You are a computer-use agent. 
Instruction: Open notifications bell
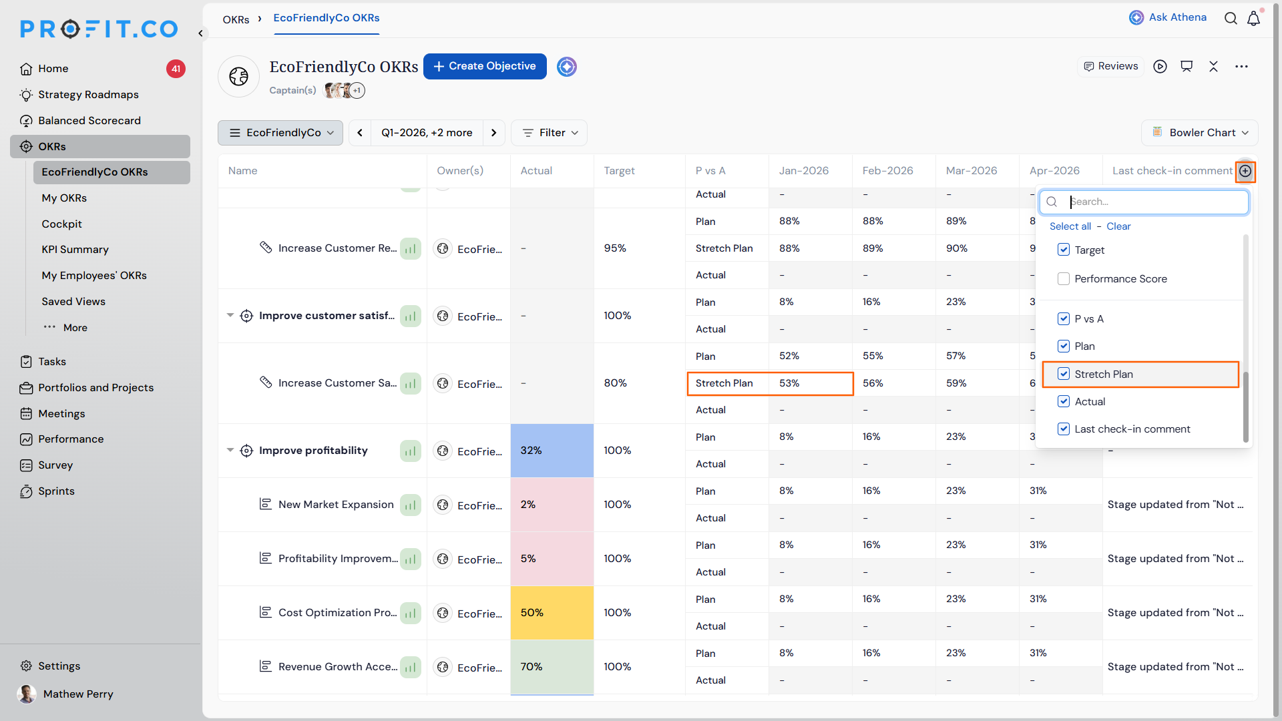[1254, 18]
